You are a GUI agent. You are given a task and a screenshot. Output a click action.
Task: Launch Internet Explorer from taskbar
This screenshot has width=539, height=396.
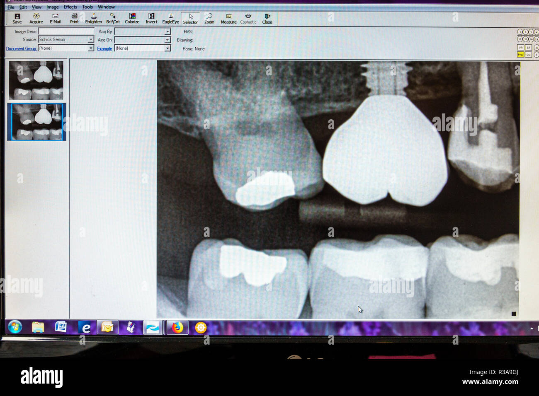86,328
